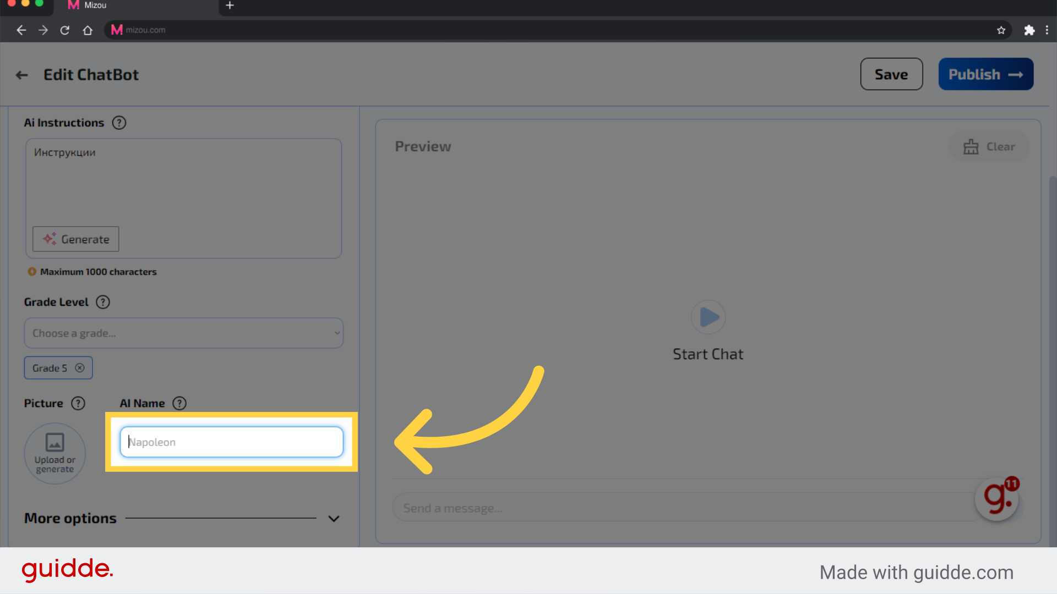Click the AI Name input field

(232, 442)
